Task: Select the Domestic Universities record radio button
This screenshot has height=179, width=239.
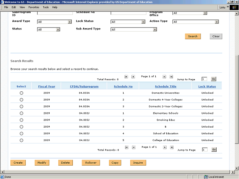Action: point(21,93)
